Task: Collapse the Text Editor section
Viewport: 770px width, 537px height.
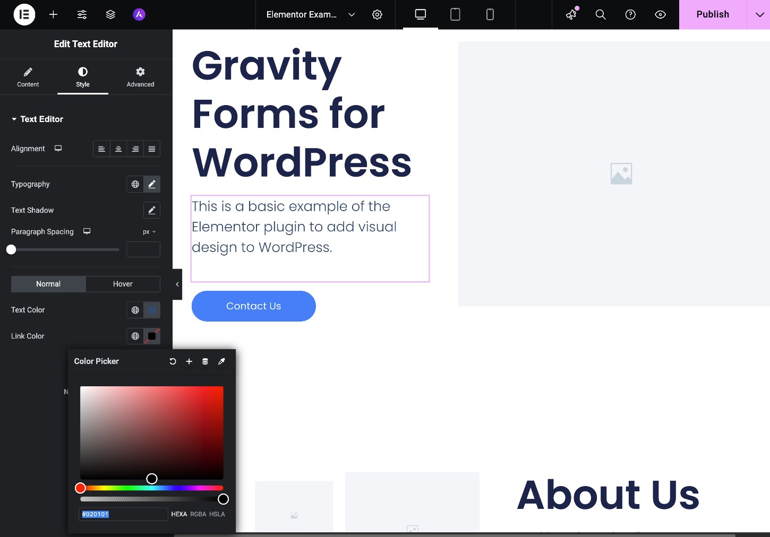Action: tap(14, 119)
